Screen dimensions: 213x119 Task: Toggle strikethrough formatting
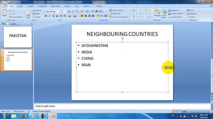point(57,16)
